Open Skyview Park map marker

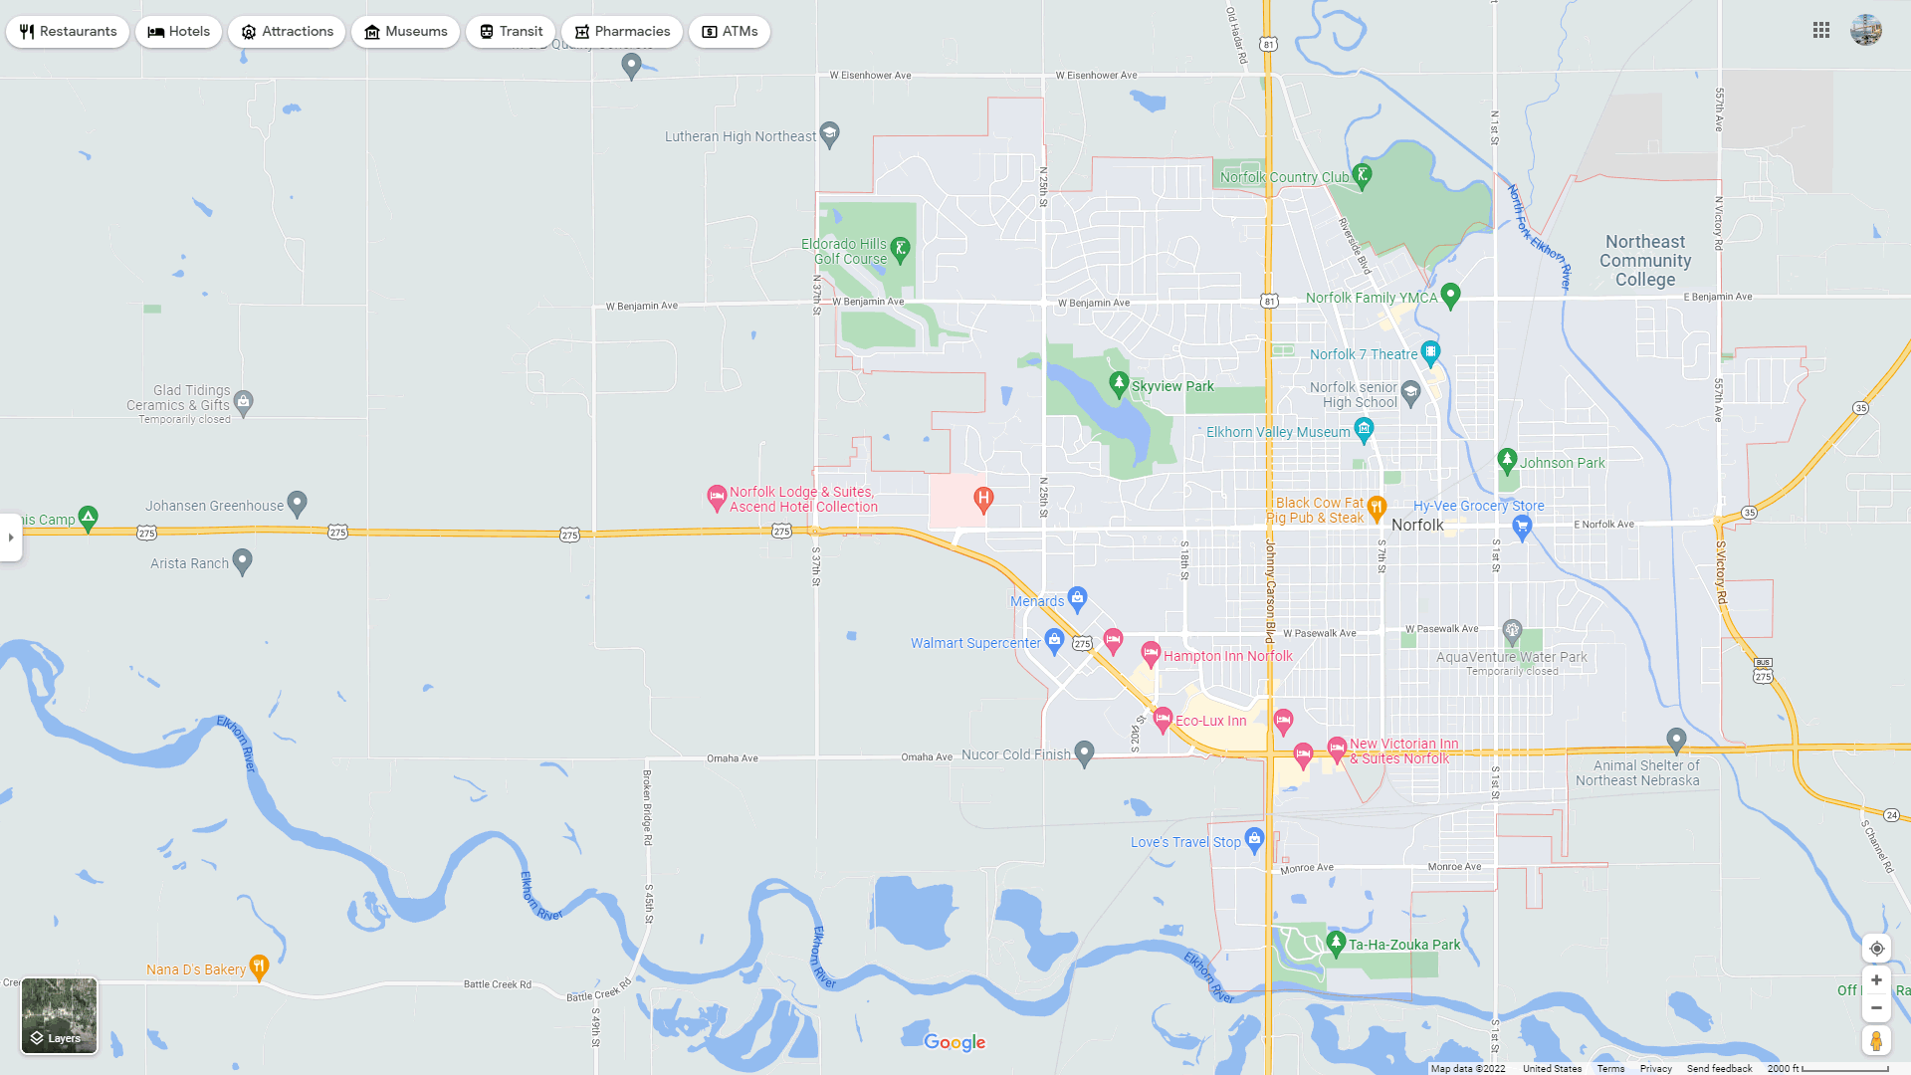point(1119,382)
